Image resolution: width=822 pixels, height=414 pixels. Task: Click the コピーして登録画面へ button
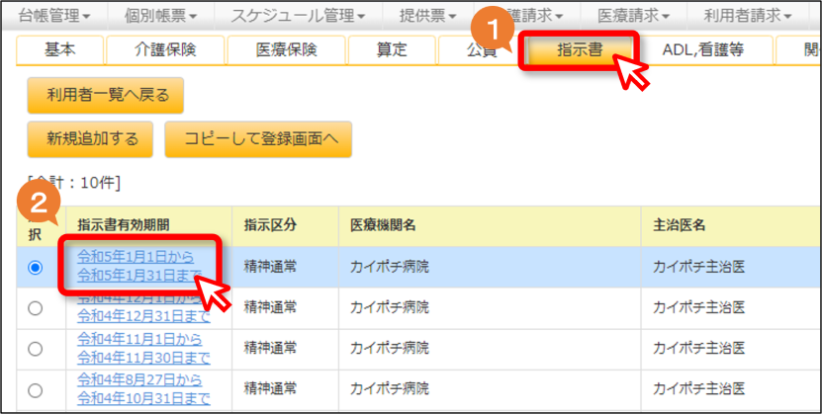[x=258, y=139]
